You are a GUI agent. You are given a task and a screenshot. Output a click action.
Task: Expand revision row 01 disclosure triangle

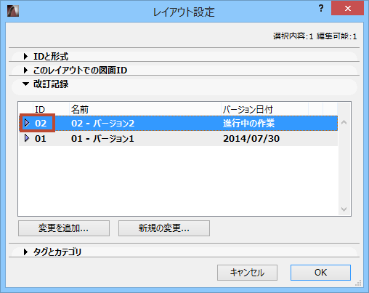click(x=27, y=138)
